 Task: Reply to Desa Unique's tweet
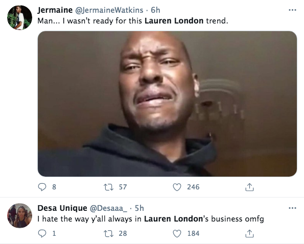pos(42,233)
